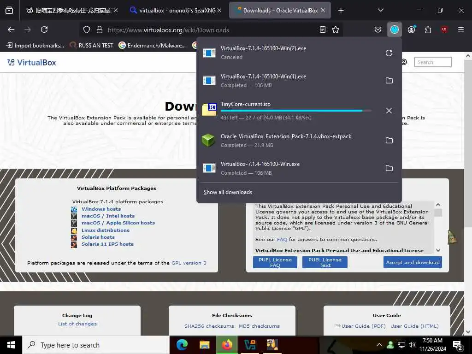Expand the list all tabs dropdown
Image resolution: width=472 pixels, height=354 pixels.
point(380,10)
